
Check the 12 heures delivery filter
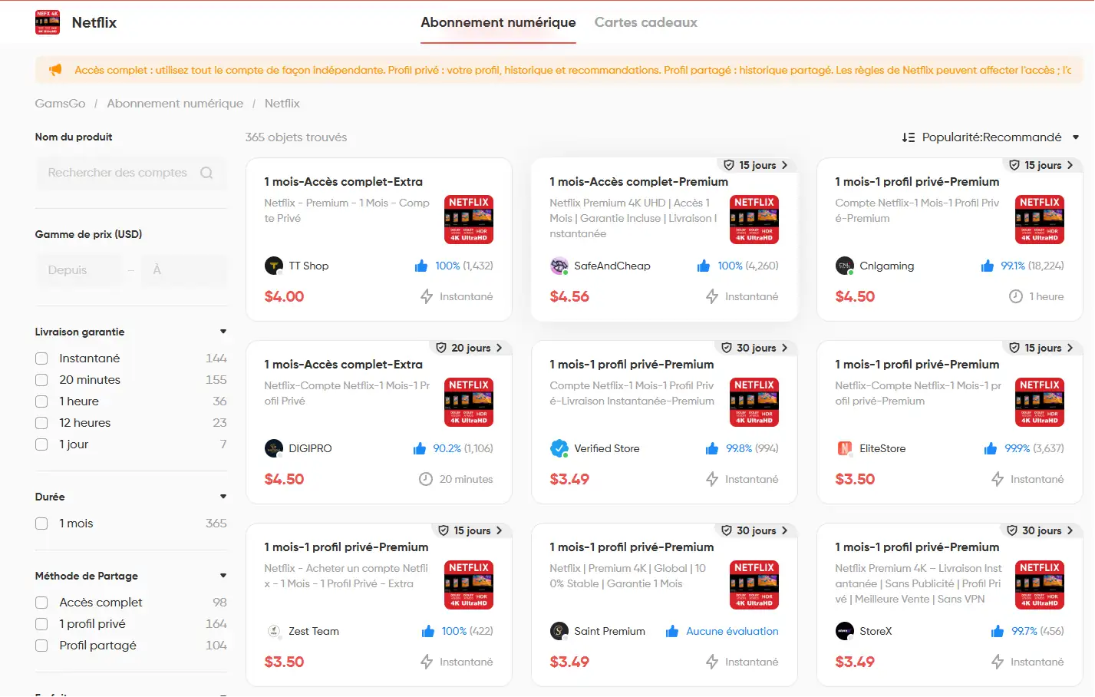pos(41,423)
